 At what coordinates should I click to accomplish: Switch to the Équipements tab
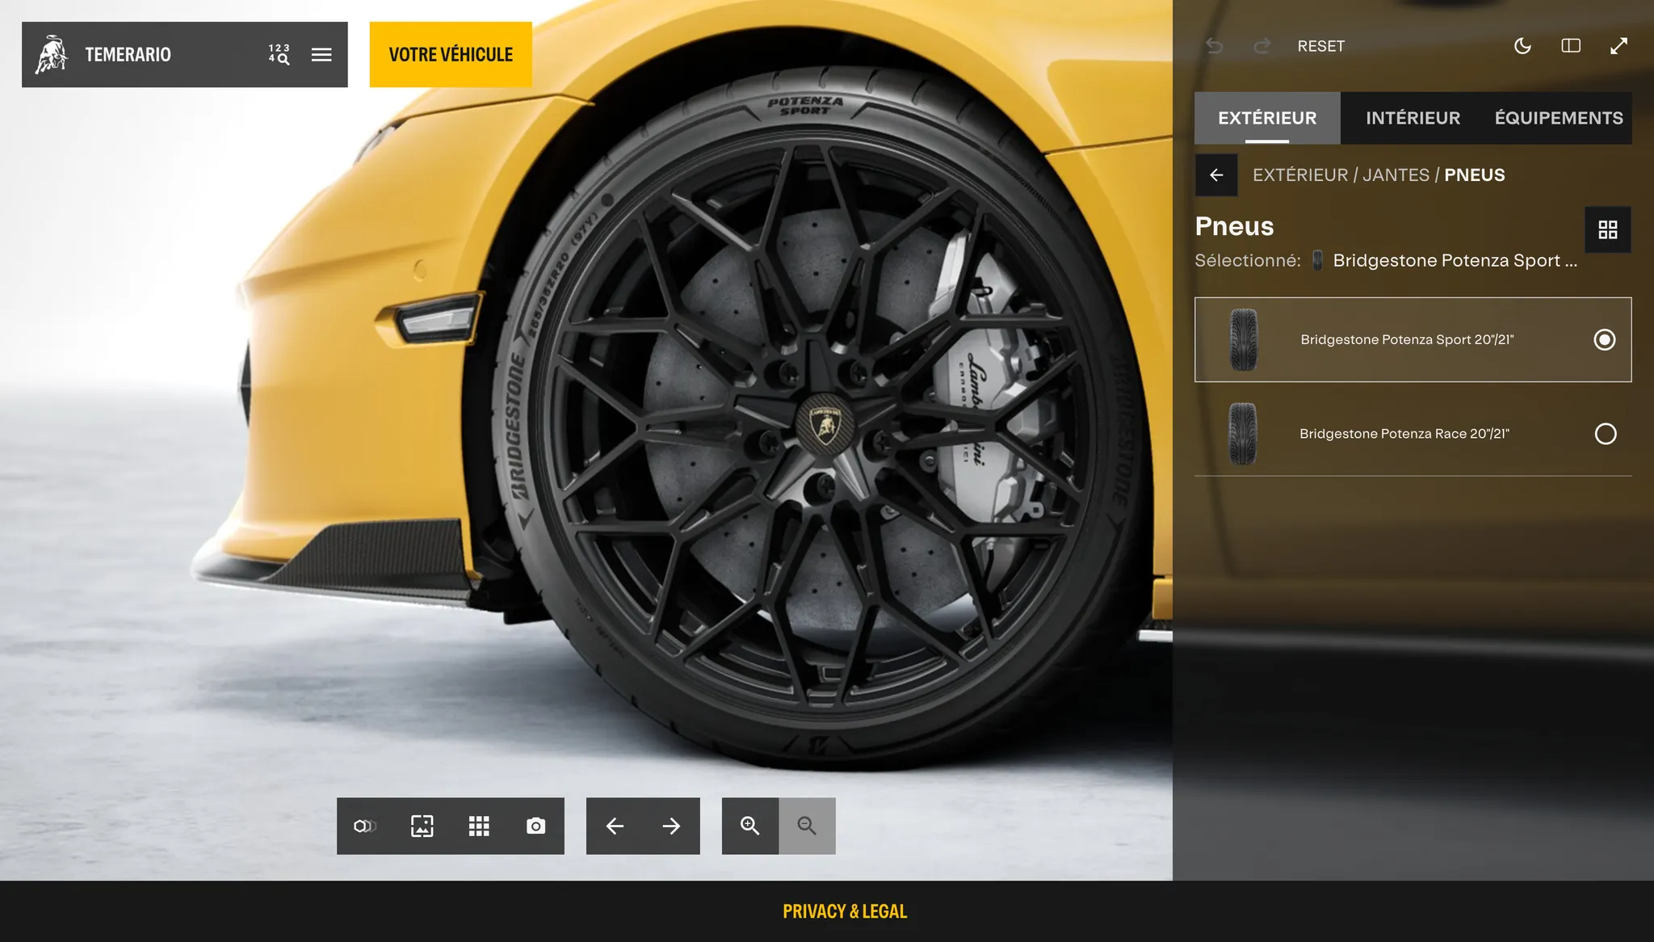[1559, 118]
